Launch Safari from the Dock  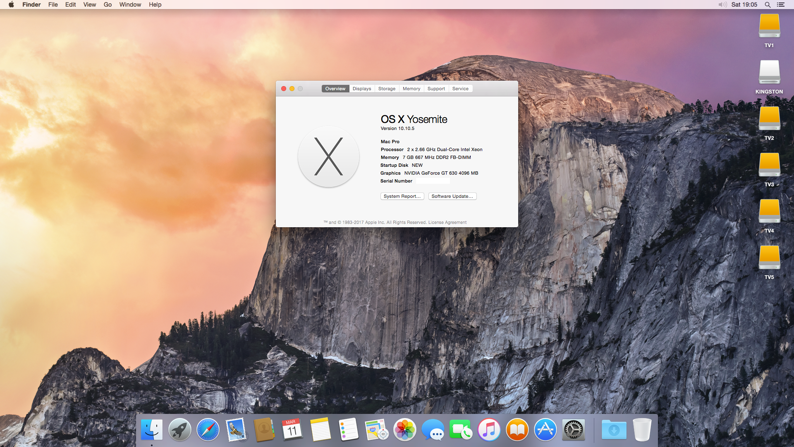[208, 430]
